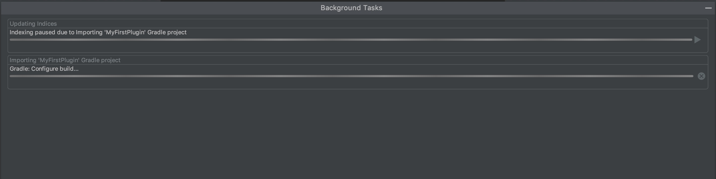Minimize the Background Tasks window
This screenshot has height=179, width=716.
(x=708, y=8)
